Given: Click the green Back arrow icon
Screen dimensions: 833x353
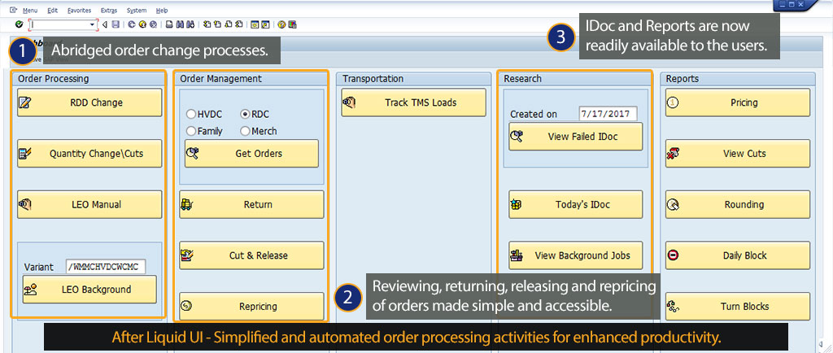Looking at the screenshot, I should (130, 25).
